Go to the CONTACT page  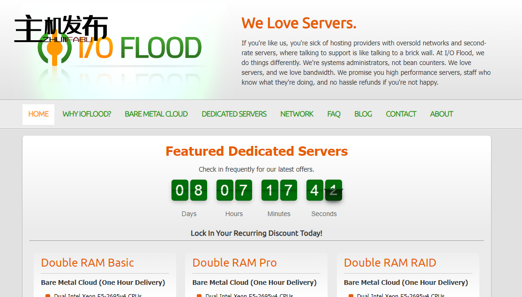[401, 114]
